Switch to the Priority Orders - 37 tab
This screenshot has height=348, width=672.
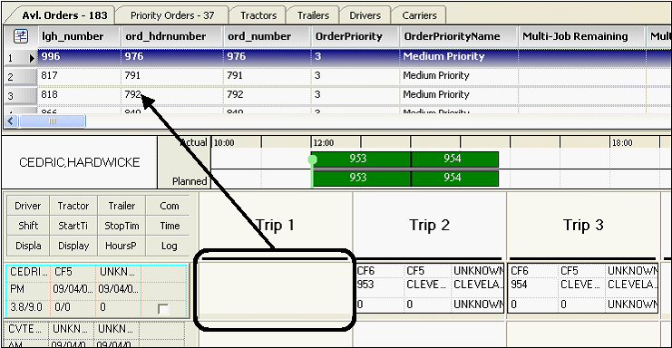(x=172, y=15)
